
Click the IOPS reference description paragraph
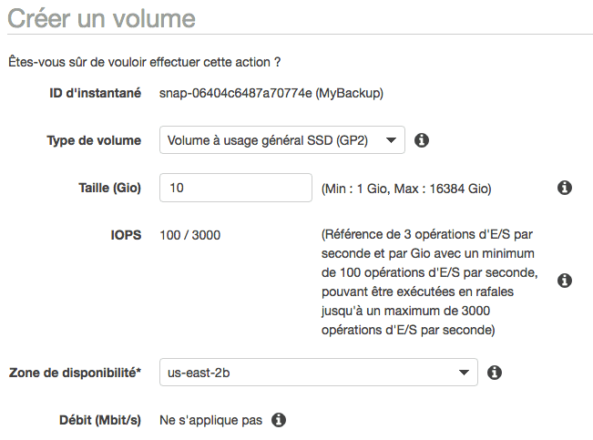tap(430, 281)
